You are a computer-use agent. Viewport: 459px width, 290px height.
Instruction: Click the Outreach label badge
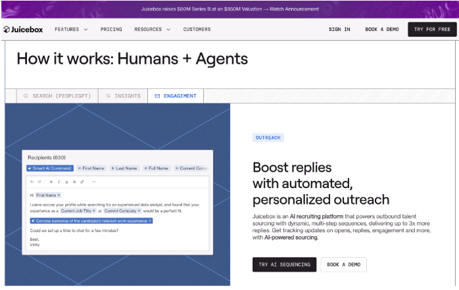[268, 137]
